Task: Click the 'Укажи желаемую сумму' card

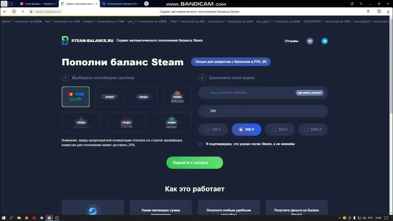Action: click(161, 208)
